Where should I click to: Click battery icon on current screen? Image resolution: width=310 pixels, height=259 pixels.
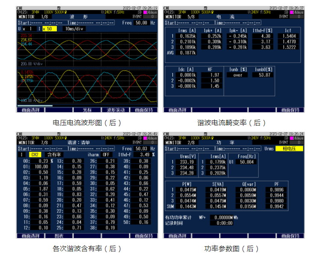(x=167, y=8)
